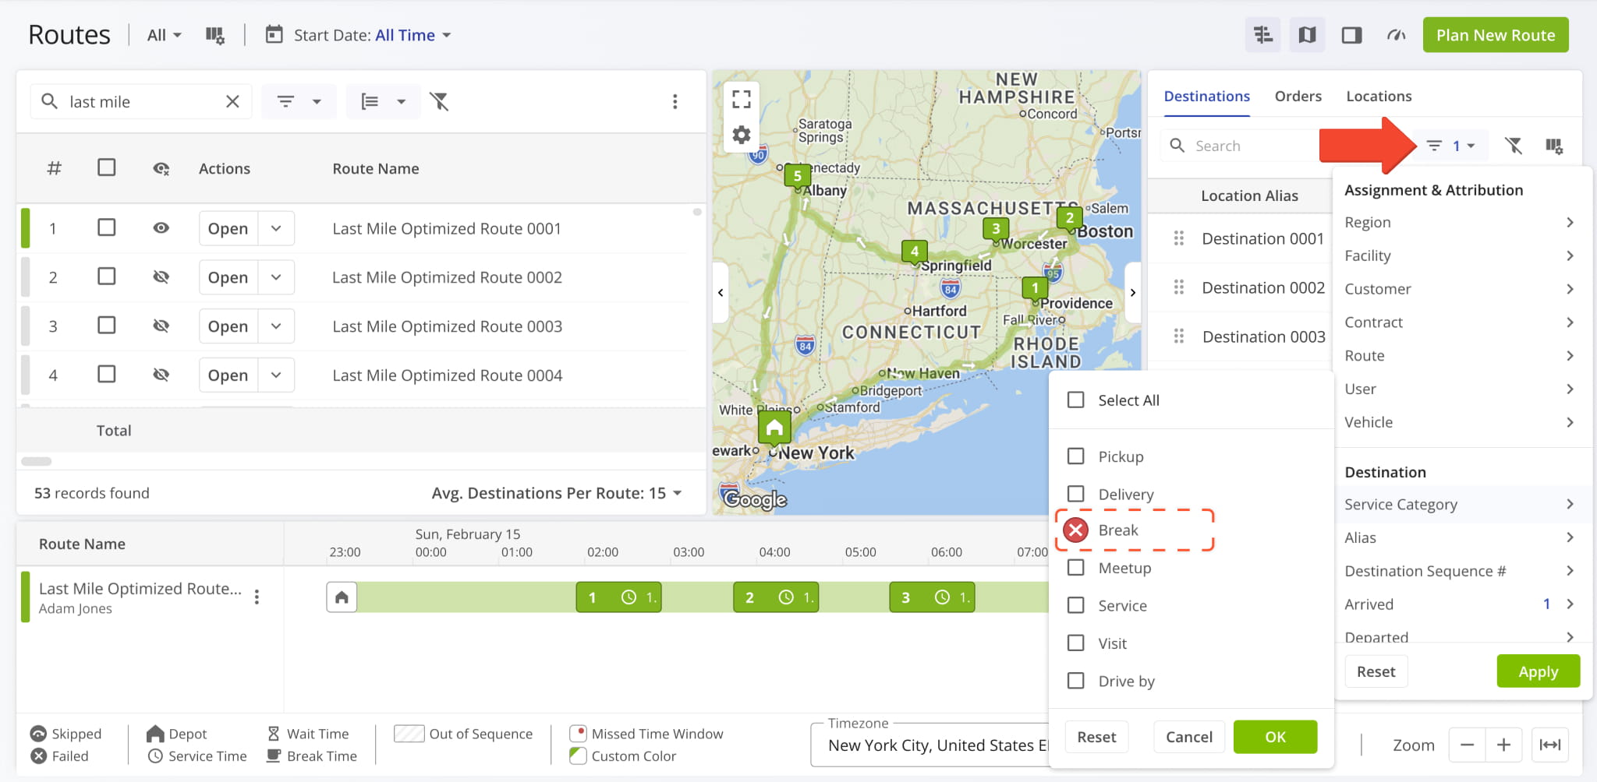This screenshot has width=1597, height=782.
Task: Switch to the Orders tab
Action: pyautogui.click(x=1298, y=96)
